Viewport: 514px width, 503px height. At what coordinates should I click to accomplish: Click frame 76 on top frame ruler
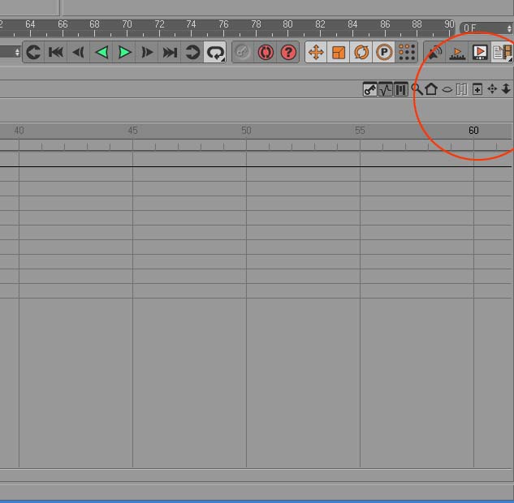pos(223,24)
